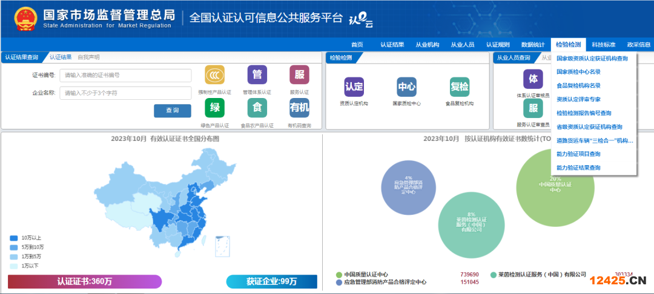Open the 资质认定机构 icon
Viewport: 654px width, 294px height.
tap(354, 87)
